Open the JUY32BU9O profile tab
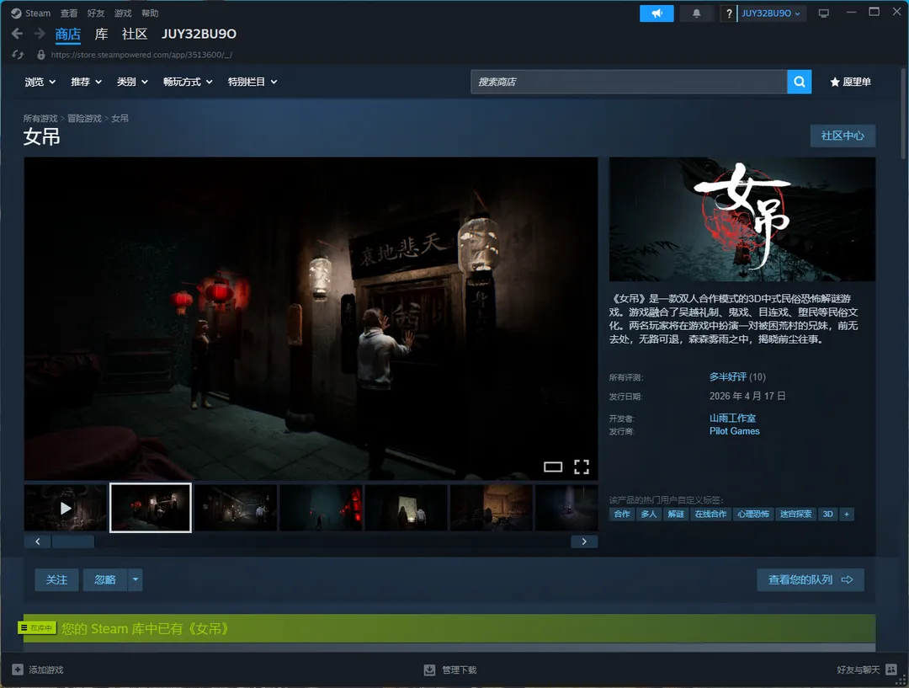This screenshot has height=688, width=909. tap(199, 35)
